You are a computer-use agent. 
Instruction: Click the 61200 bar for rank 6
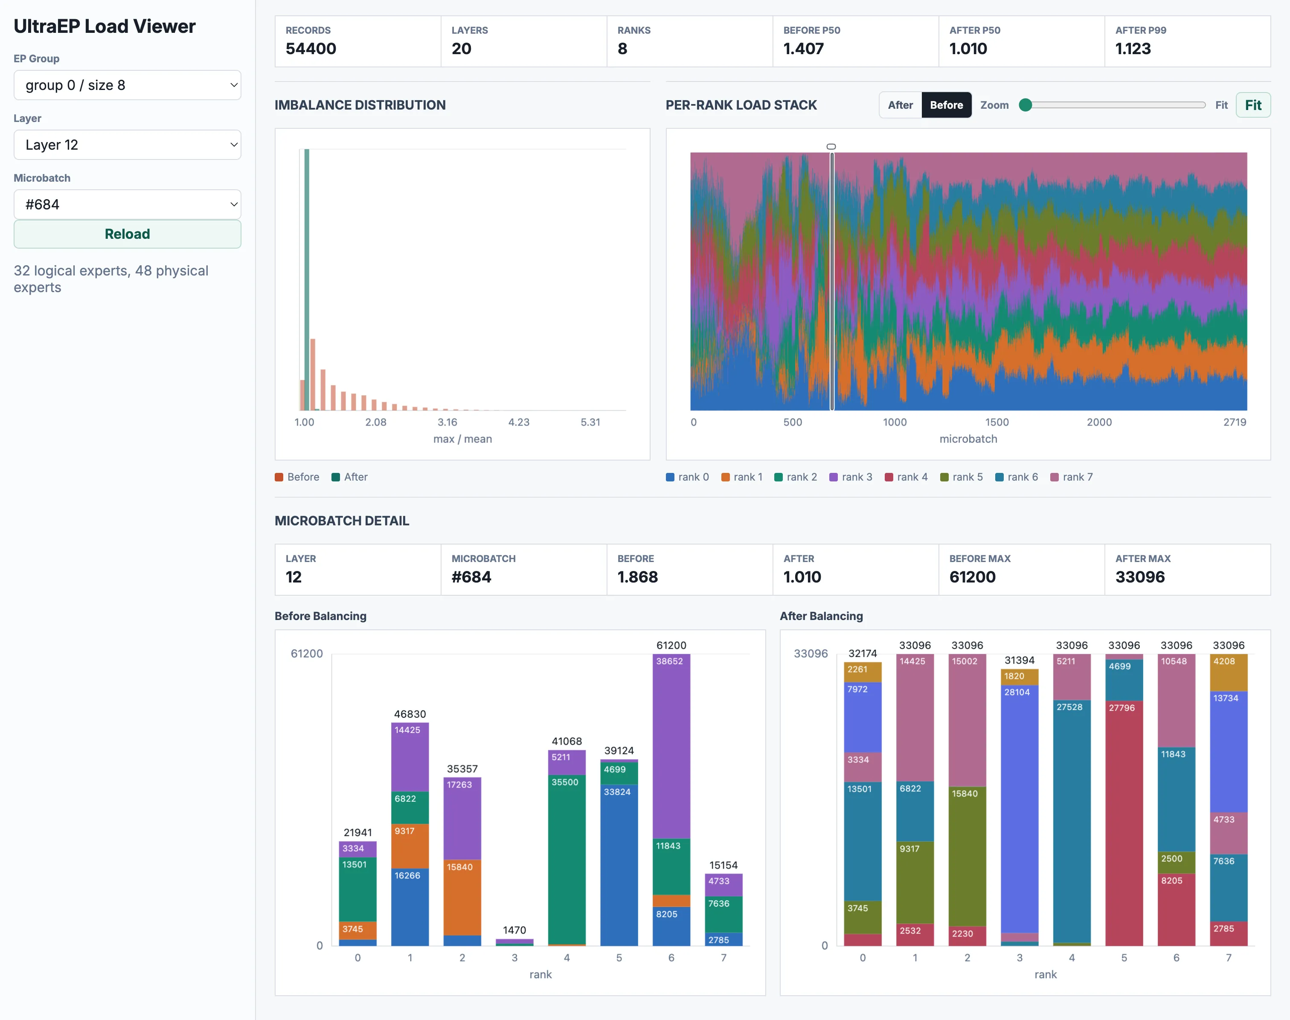671,800
